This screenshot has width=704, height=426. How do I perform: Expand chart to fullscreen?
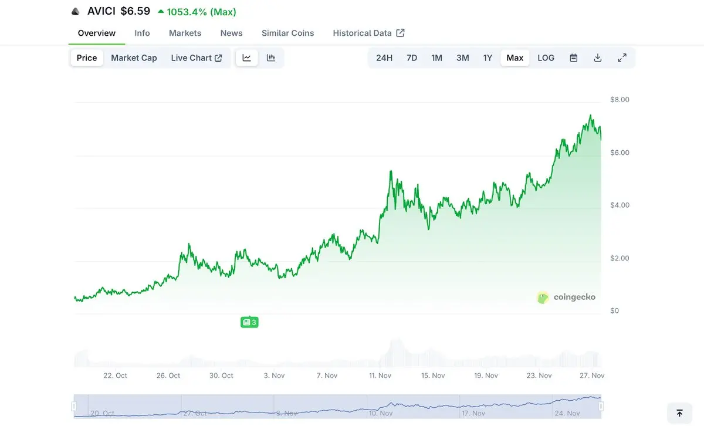(622, 58)
